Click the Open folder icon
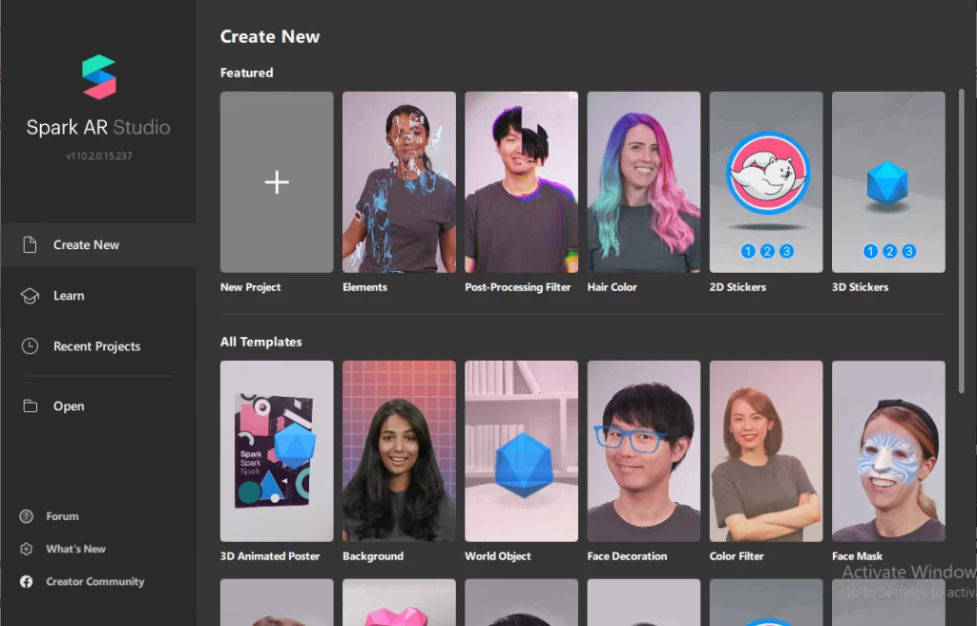 [x=30, y=407]
